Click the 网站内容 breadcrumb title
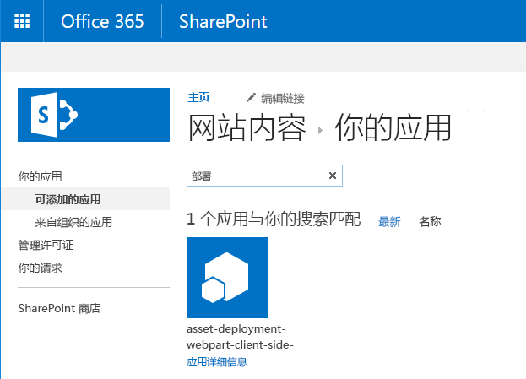This screenshot has width=526, height=379. pos(246,128)
